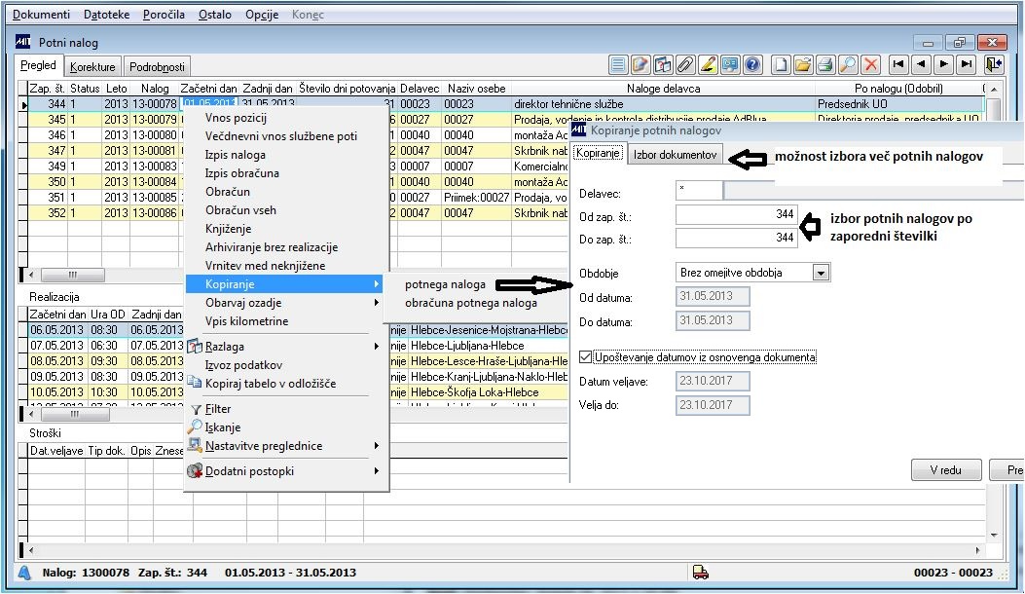The width and height of the screenshot is (1025, 594).
Task: Jump to first record with navigation arrow
Action: [897, 65]
